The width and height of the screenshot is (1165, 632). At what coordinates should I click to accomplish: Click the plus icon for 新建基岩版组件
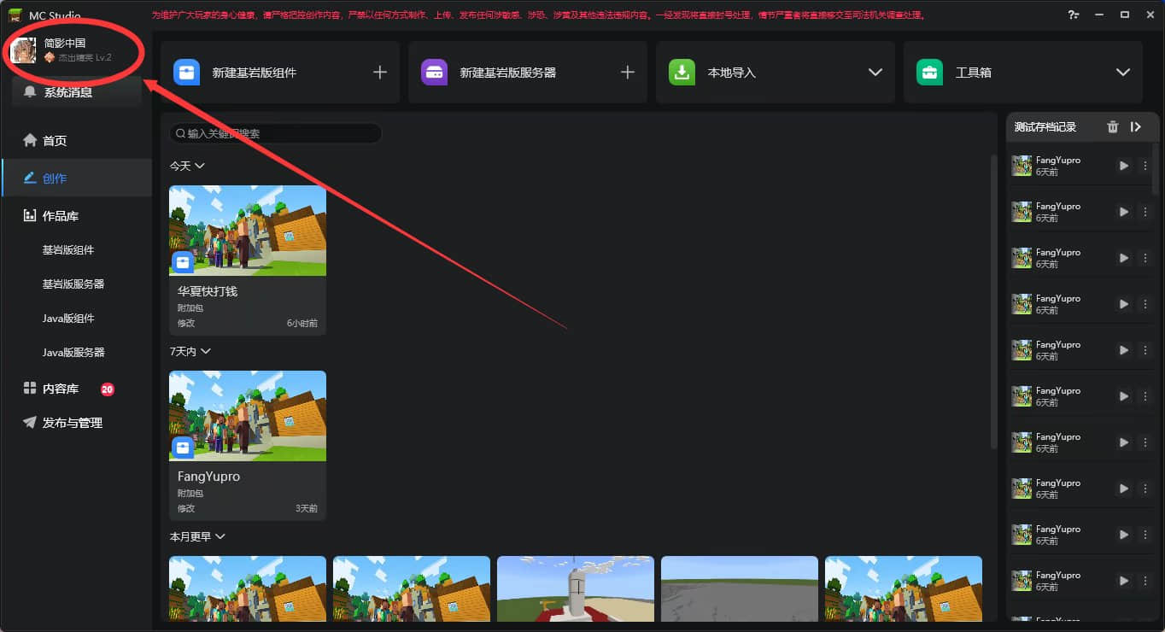coord(380,73)
